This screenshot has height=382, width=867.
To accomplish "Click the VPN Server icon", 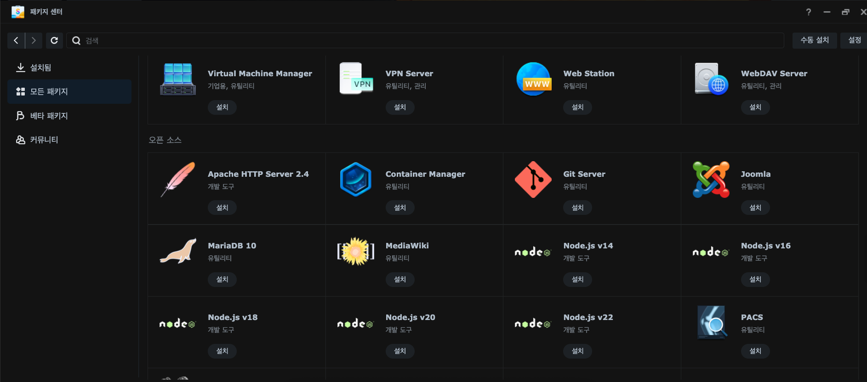I will click(x=356, y=79).
